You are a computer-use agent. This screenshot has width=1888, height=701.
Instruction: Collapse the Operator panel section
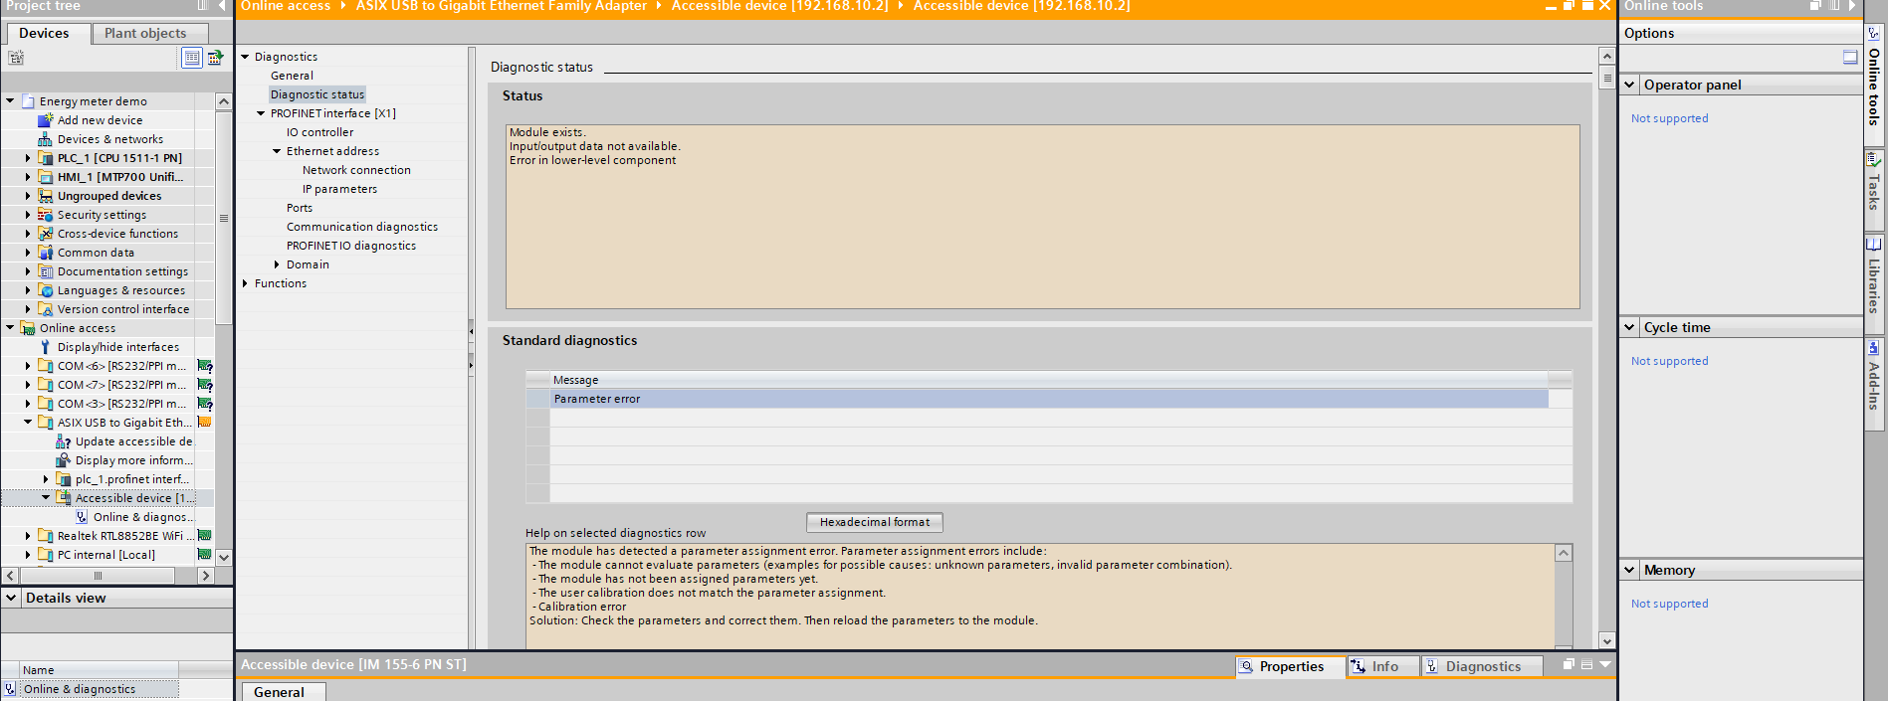[1630, 85]
